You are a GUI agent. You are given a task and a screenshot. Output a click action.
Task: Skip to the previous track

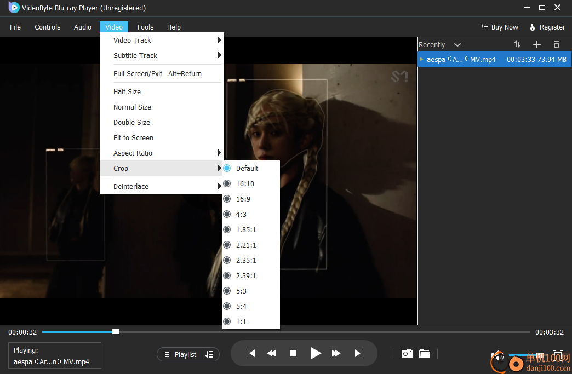[251, 353]
